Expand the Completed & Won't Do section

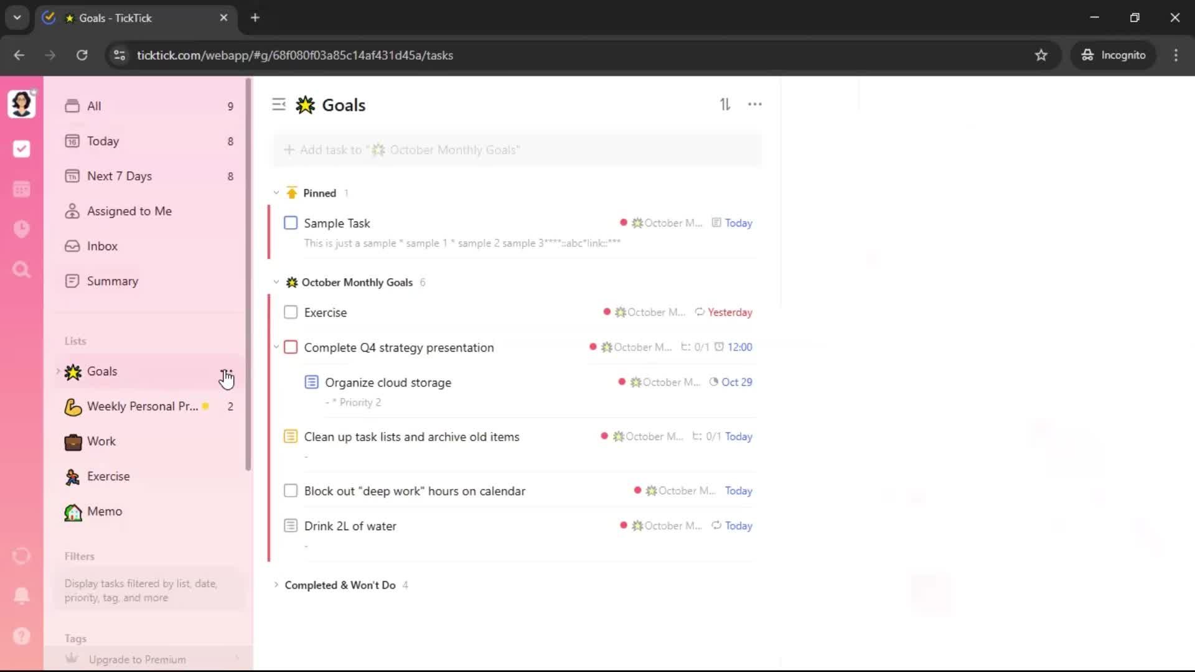(x=276, y=585)
